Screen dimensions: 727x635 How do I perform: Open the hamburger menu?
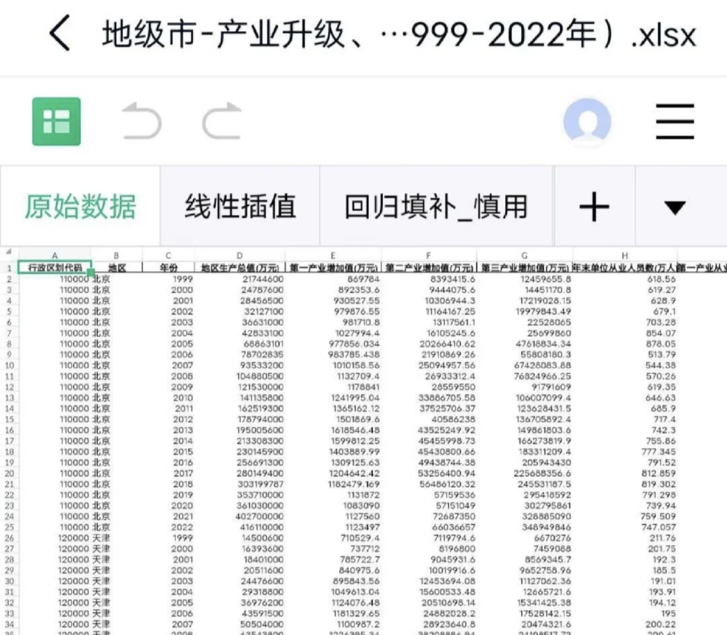tap(675, 121)
